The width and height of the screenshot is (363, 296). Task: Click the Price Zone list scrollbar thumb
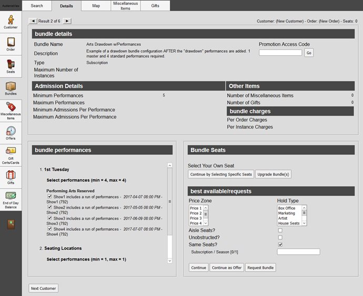(206, 214)
